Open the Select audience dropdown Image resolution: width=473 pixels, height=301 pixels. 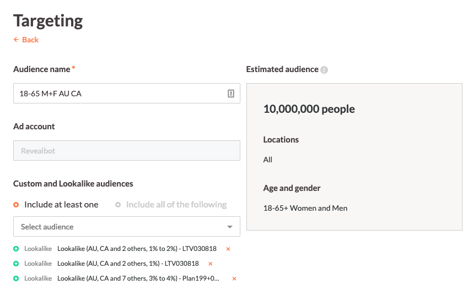[x=121, y=227]
